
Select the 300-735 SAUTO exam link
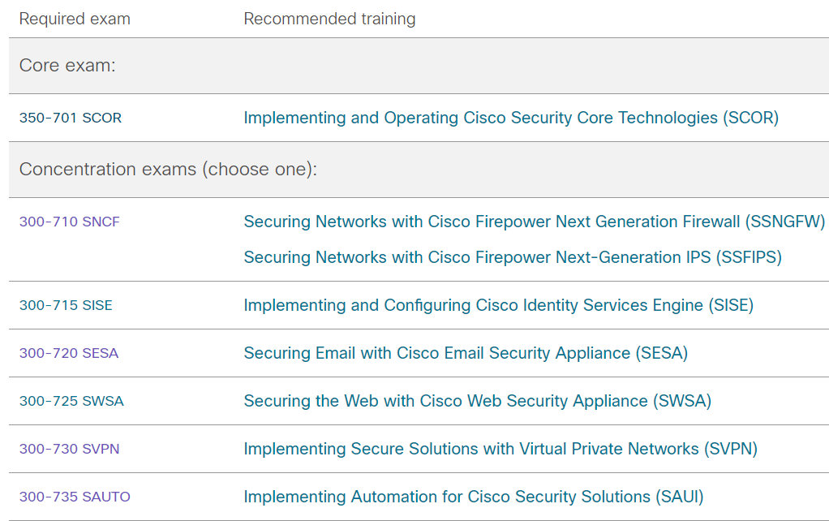coord(75,497)
